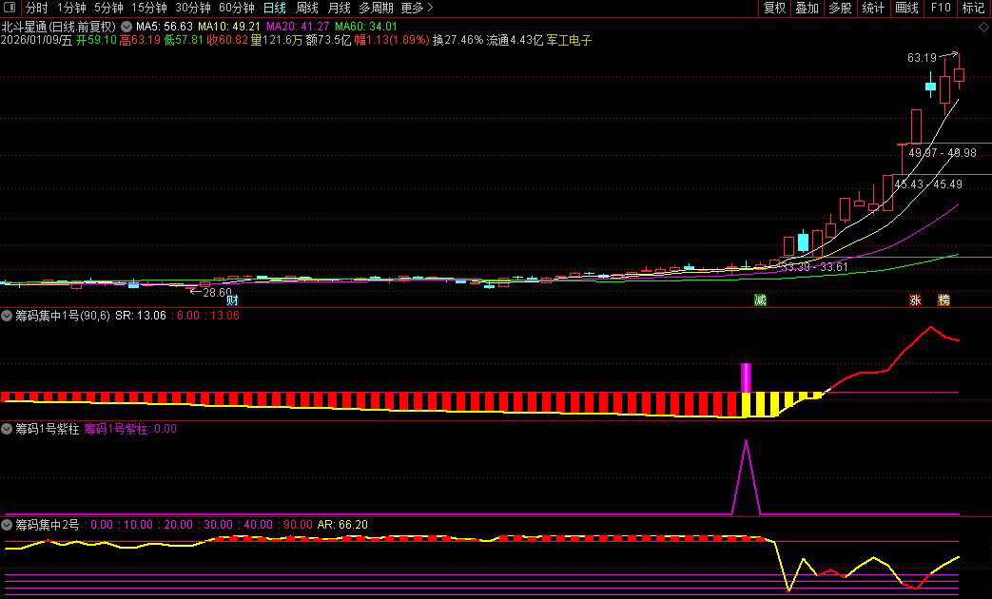Image resolution: width=992 pixels, height=599 pixels.
Task: Click the 榜 leaderboard marker
Action: (x=943, y=299)
